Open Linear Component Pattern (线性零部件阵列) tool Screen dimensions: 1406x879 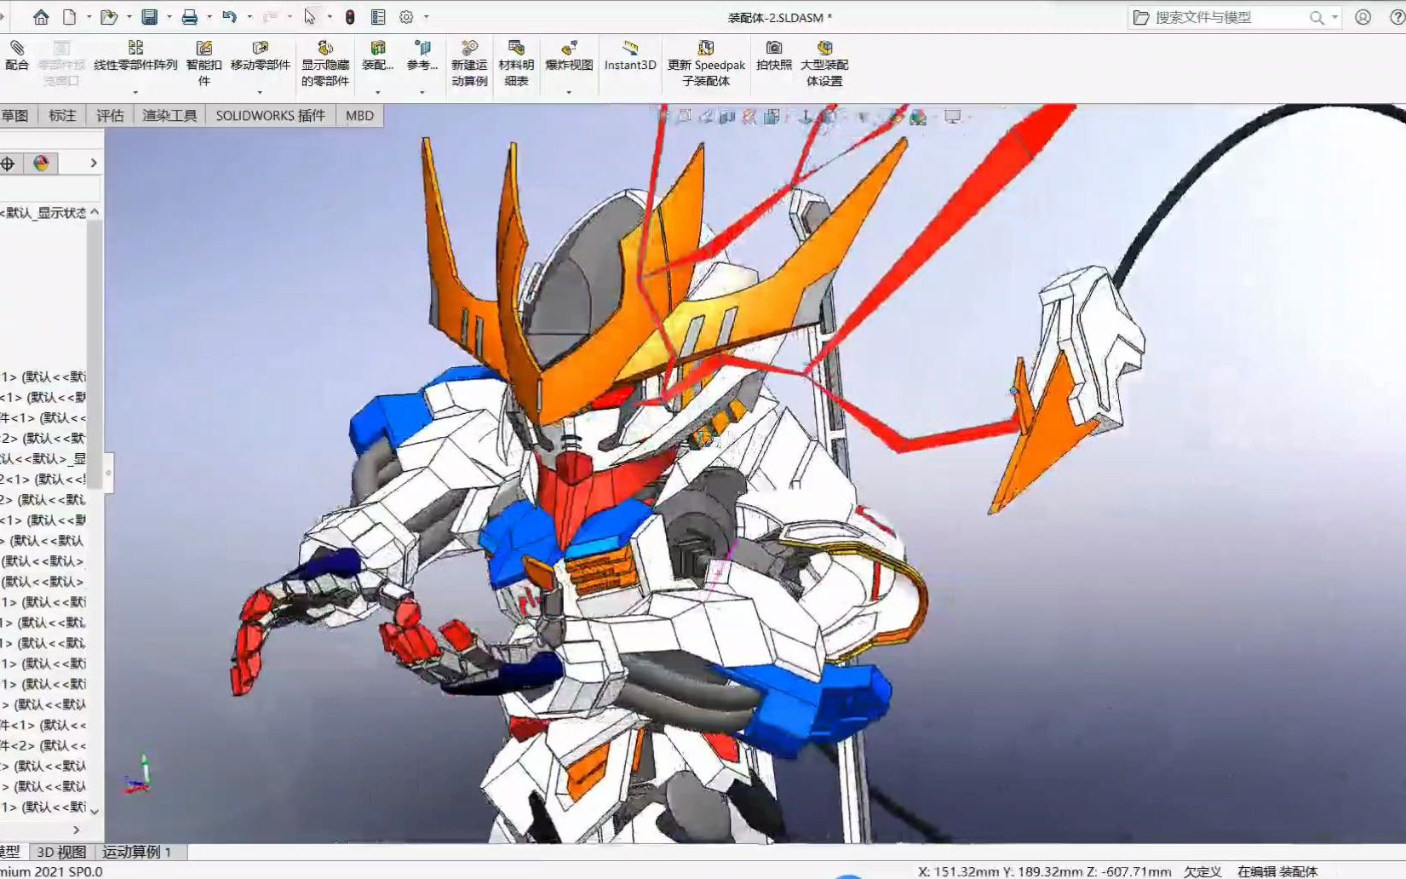[135, 56]
